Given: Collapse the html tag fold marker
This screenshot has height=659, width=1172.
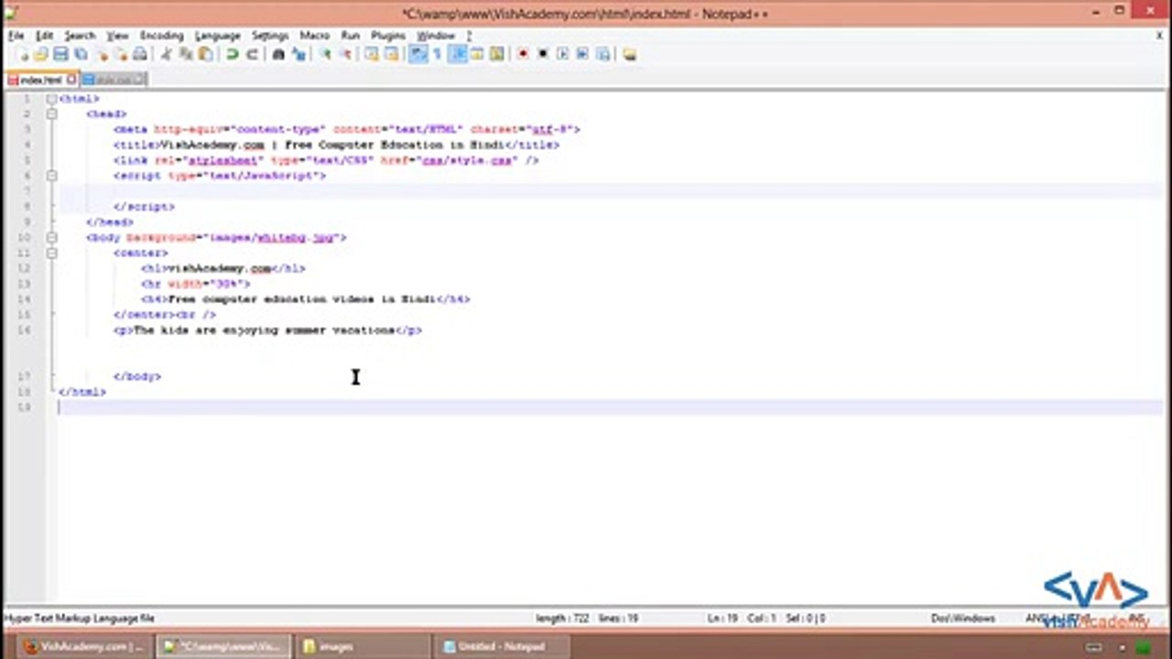Looking at the screenshot, I should 52,98.
